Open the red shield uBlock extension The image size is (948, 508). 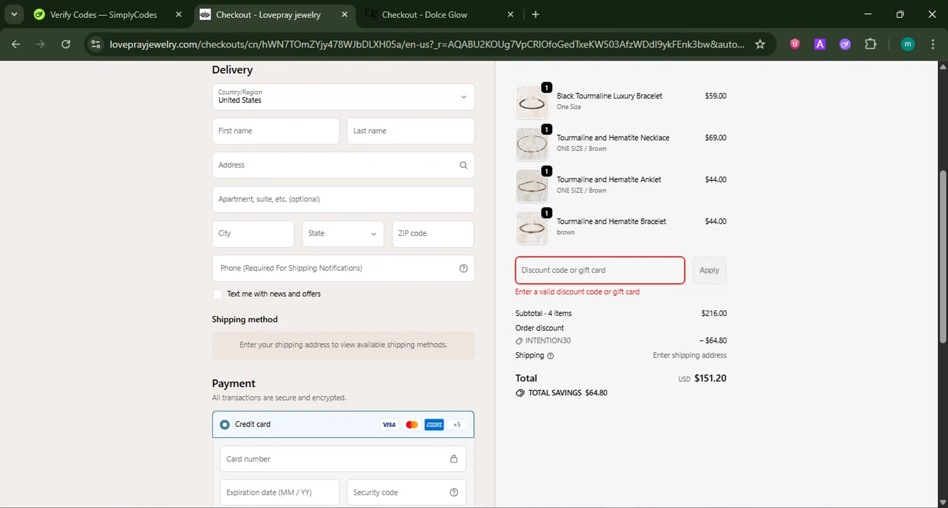coord(795,44)
